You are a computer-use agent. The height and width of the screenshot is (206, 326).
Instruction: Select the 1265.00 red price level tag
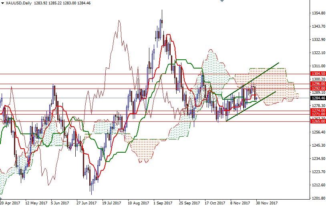point(318,121)
